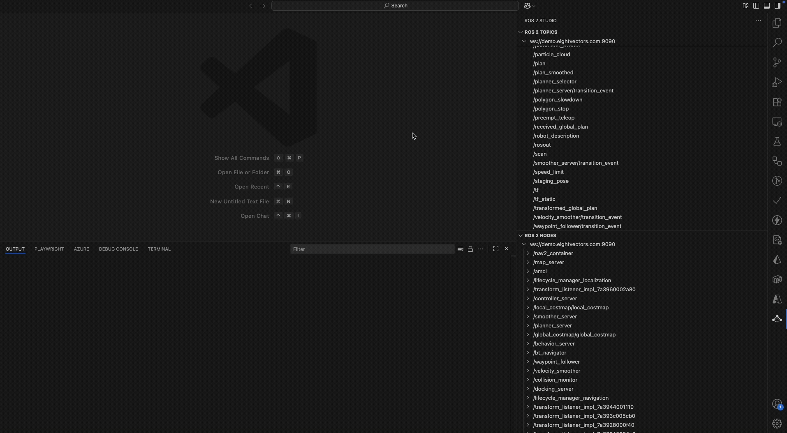The width and height of the screenshot is (787, 433).
Task: Open the Git graph circle icon view
Action: (777, 181)
